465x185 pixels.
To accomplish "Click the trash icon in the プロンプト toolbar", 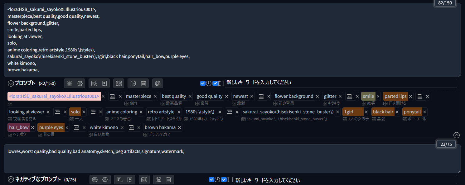I will tap(143, 83).
